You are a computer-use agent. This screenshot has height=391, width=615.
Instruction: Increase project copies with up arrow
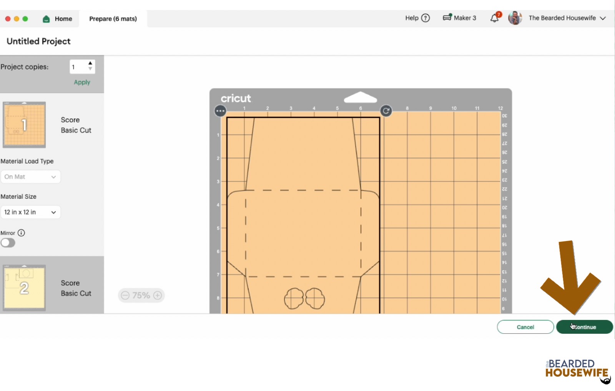[90, 63]
